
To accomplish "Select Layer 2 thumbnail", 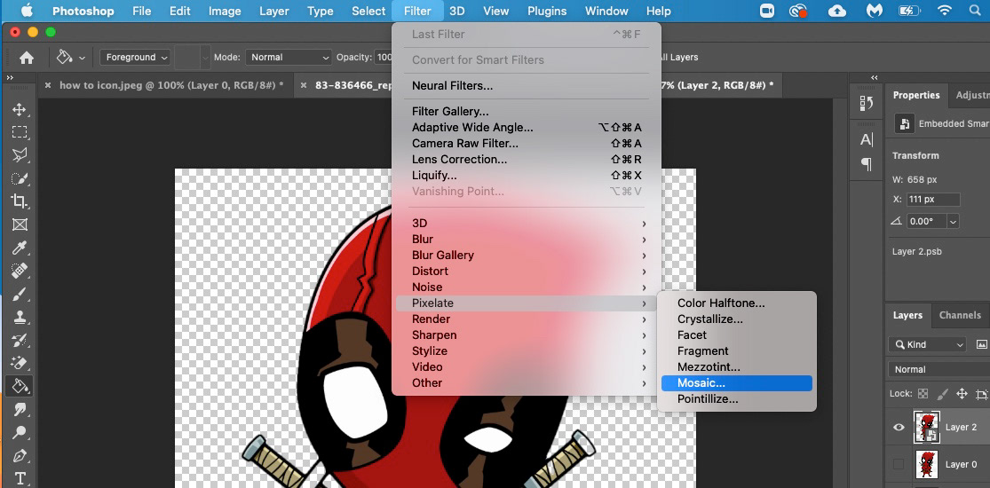I will click(926, 428).
